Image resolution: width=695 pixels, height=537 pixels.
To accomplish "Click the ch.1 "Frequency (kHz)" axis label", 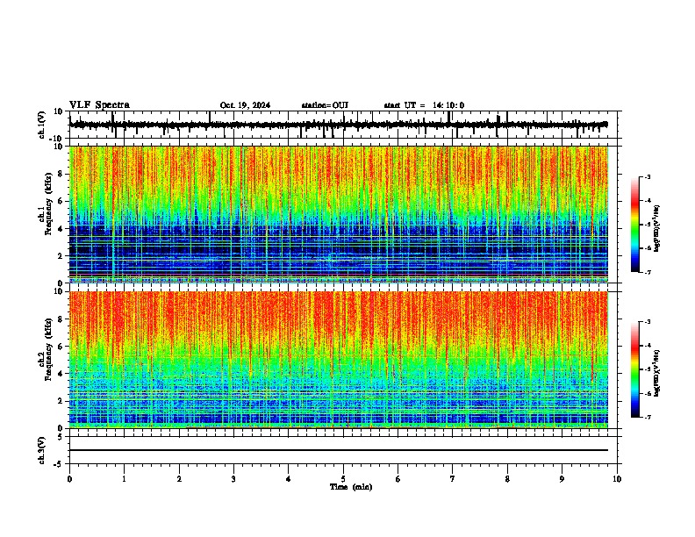I will coord(49,204).
